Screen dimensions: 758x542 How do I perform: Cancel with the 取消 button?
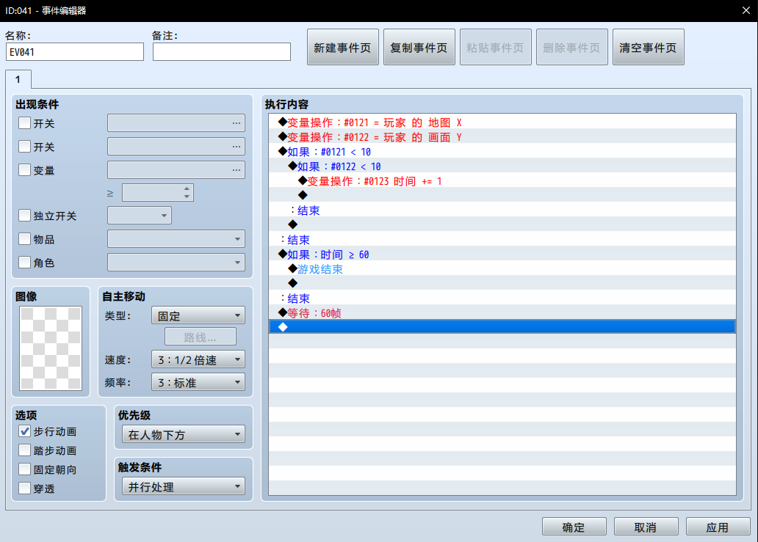(x=646, y=527)
